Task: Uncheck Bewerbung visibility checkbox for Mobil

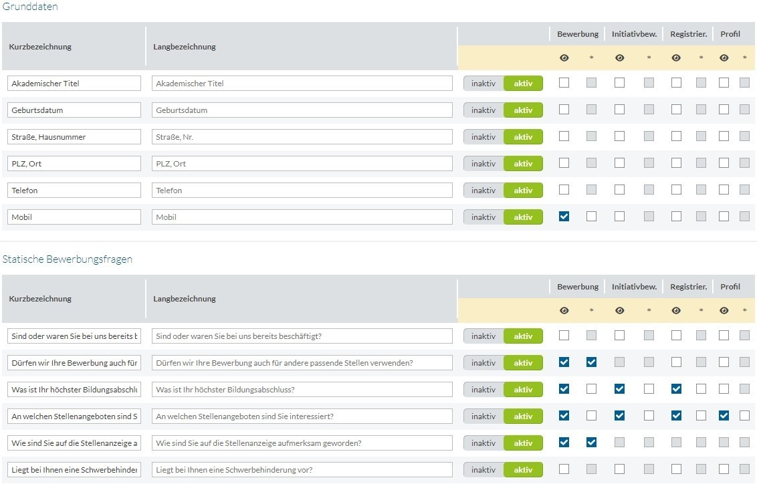Action: 564,217
